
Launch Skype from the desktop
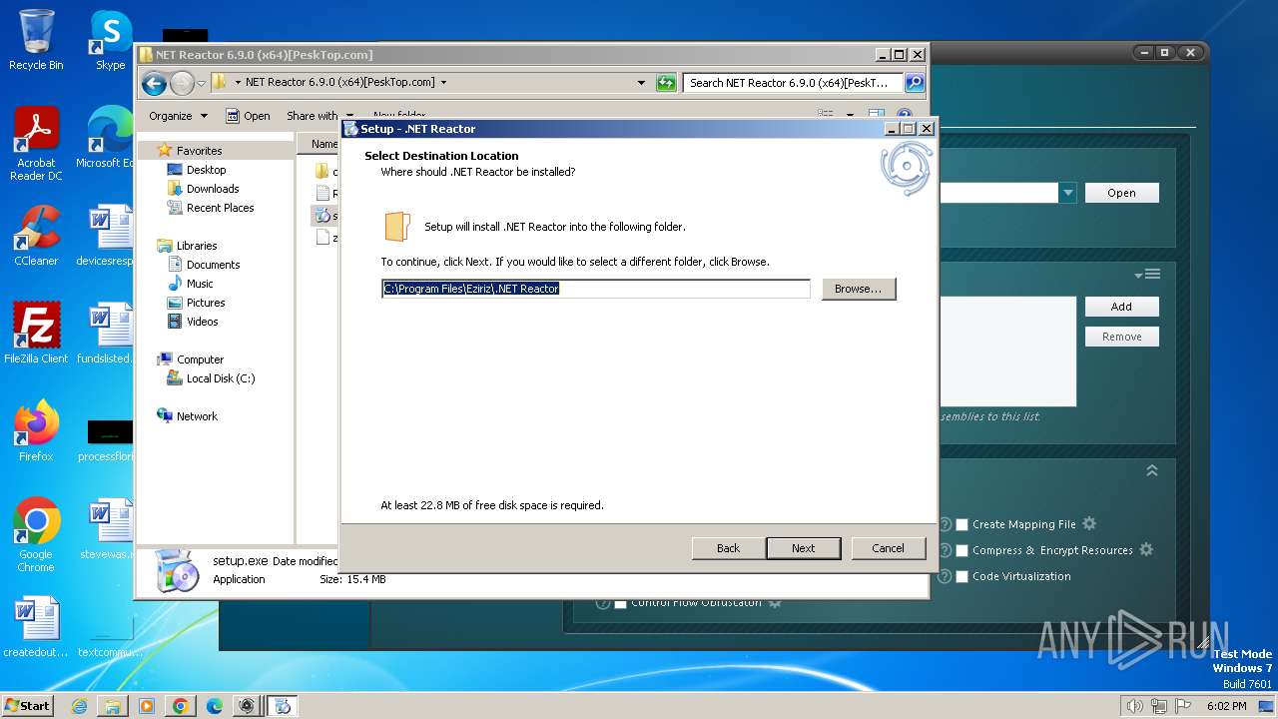110,40
